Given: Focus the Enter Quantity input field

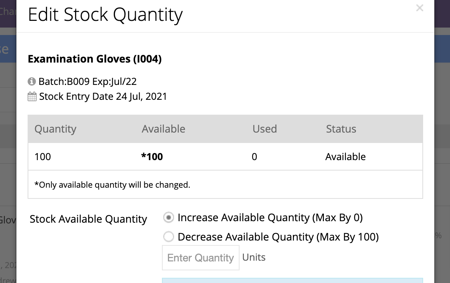Looking at the screenshot, I should coord(201,258).
